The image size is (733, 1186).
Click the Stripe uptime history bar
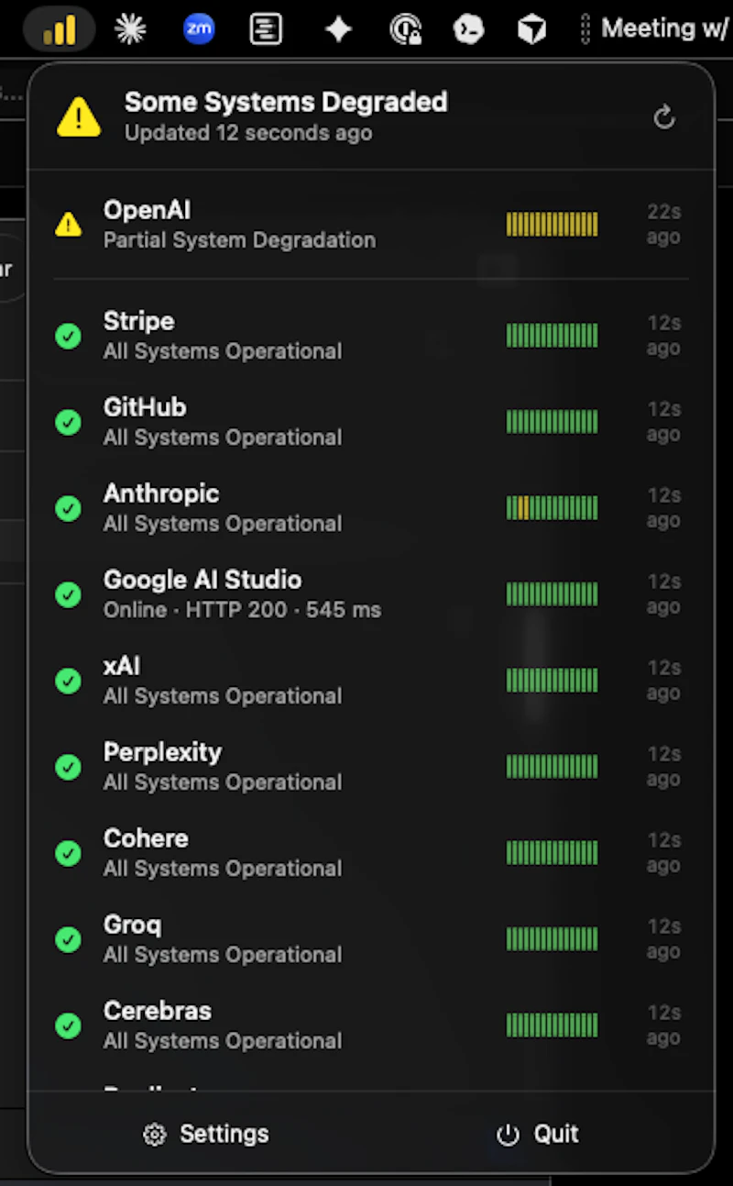(552, 336)
